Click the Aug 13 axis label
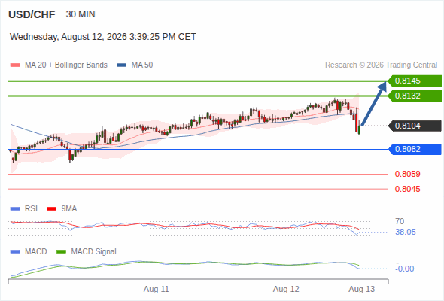 coord(362,290)
